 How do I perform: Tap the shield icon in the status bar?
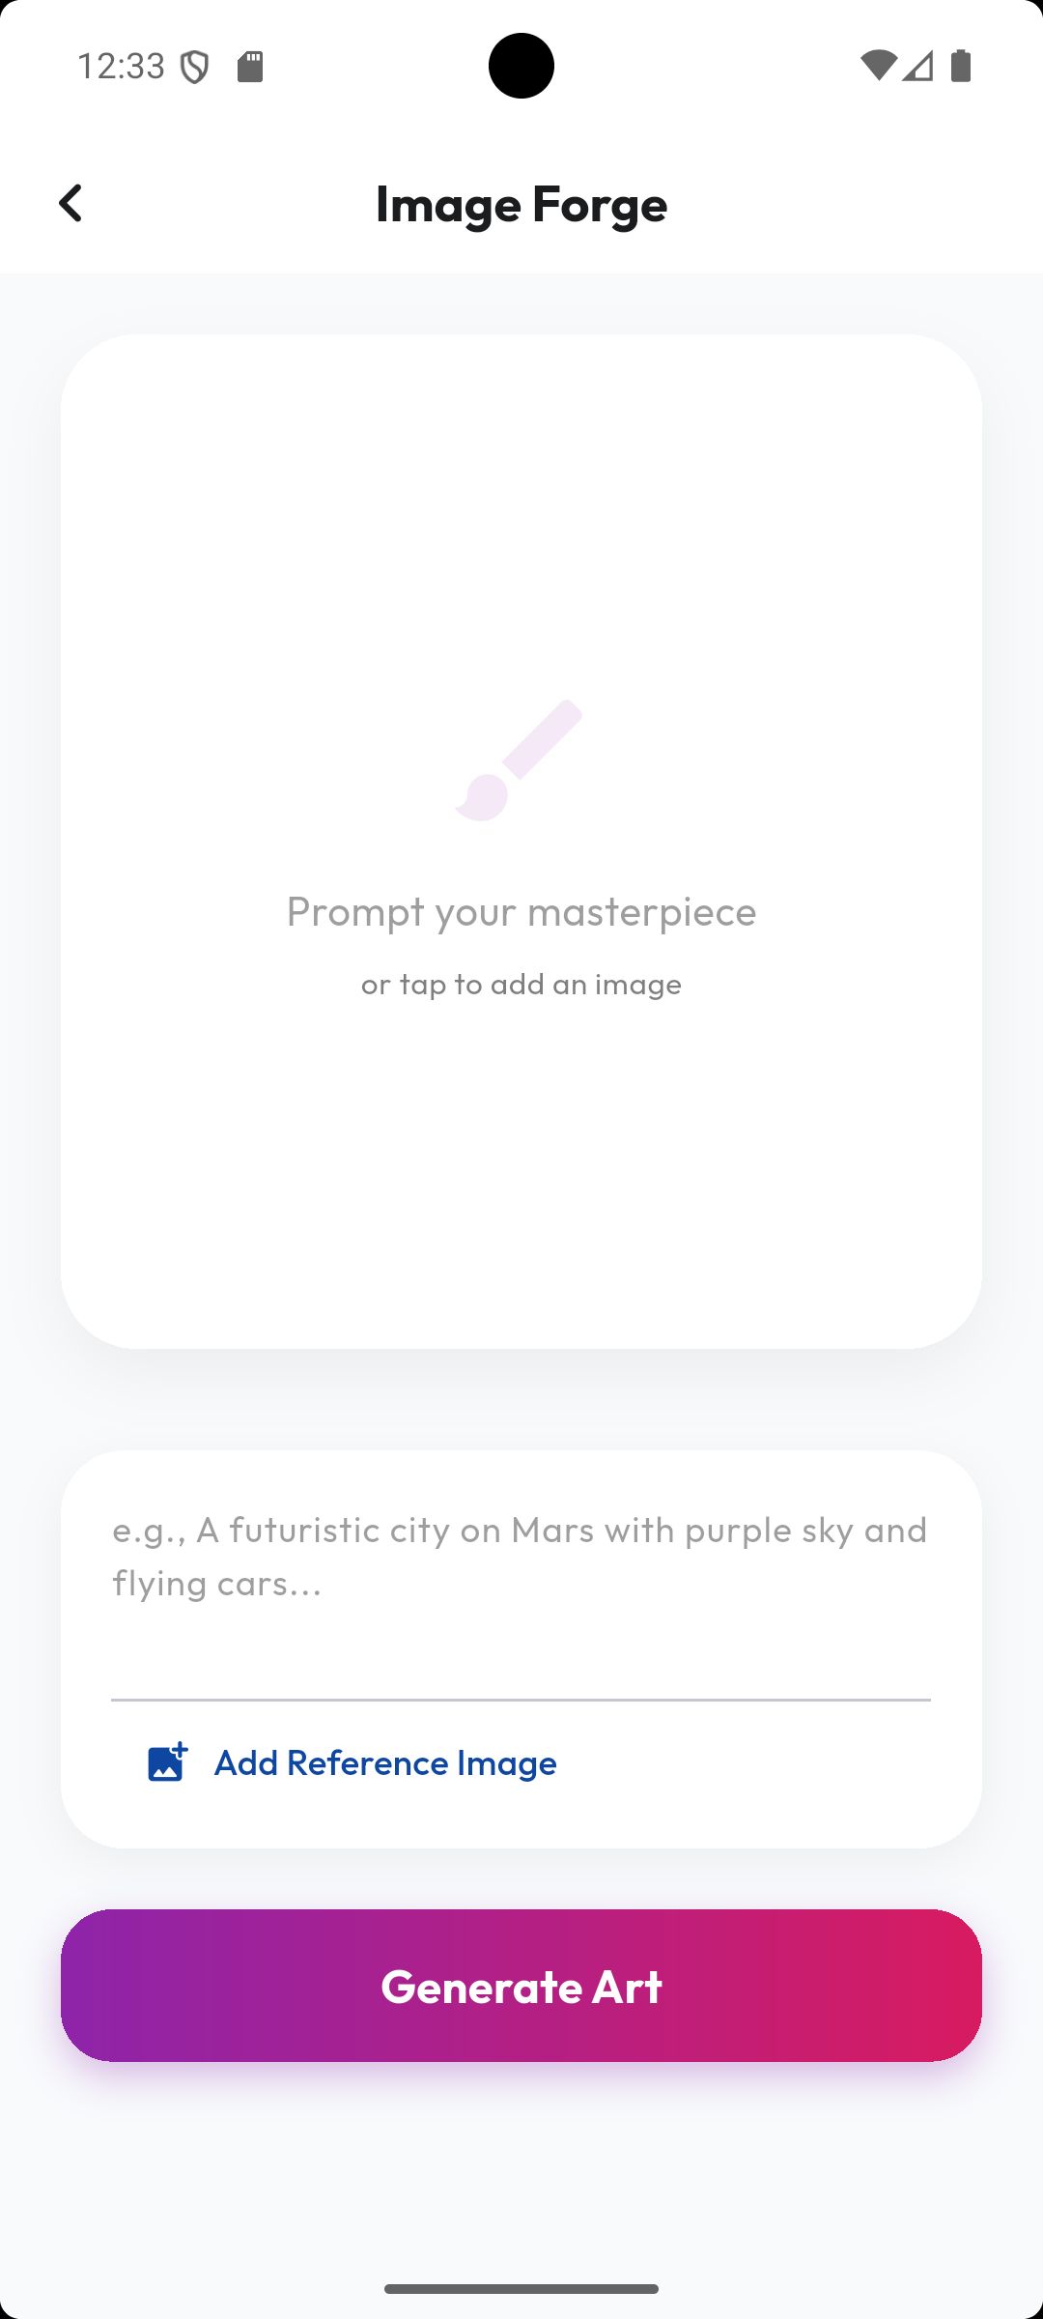[x=195, y=67]
